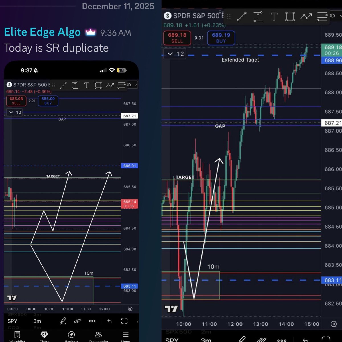Click the December 11, 2025 date divider
Image resolution: width=342 pixels, height=342 pixels.
point(118,6)
